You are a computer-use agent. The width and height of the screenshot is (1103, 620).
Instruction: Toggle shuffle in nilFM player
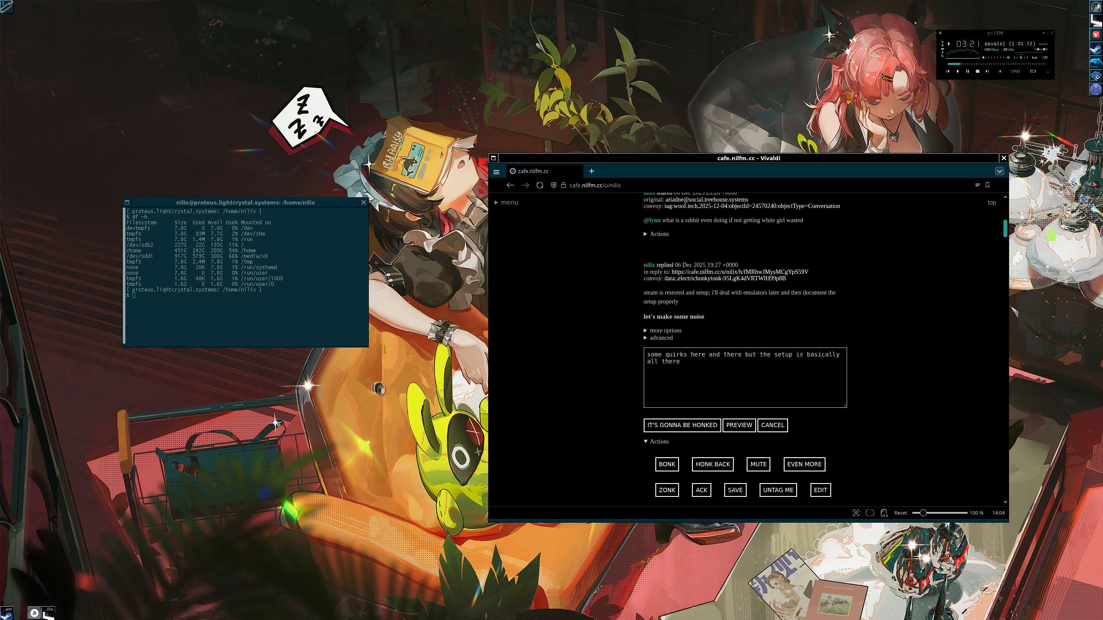pos(1015,71)
